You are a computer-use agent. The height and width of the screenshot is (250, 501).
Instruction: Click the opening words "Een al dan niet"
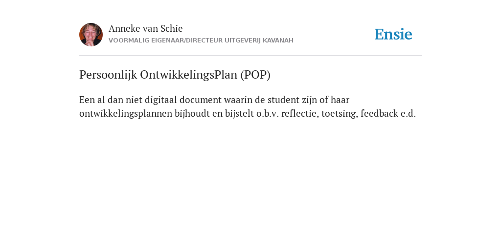[111, 100]
